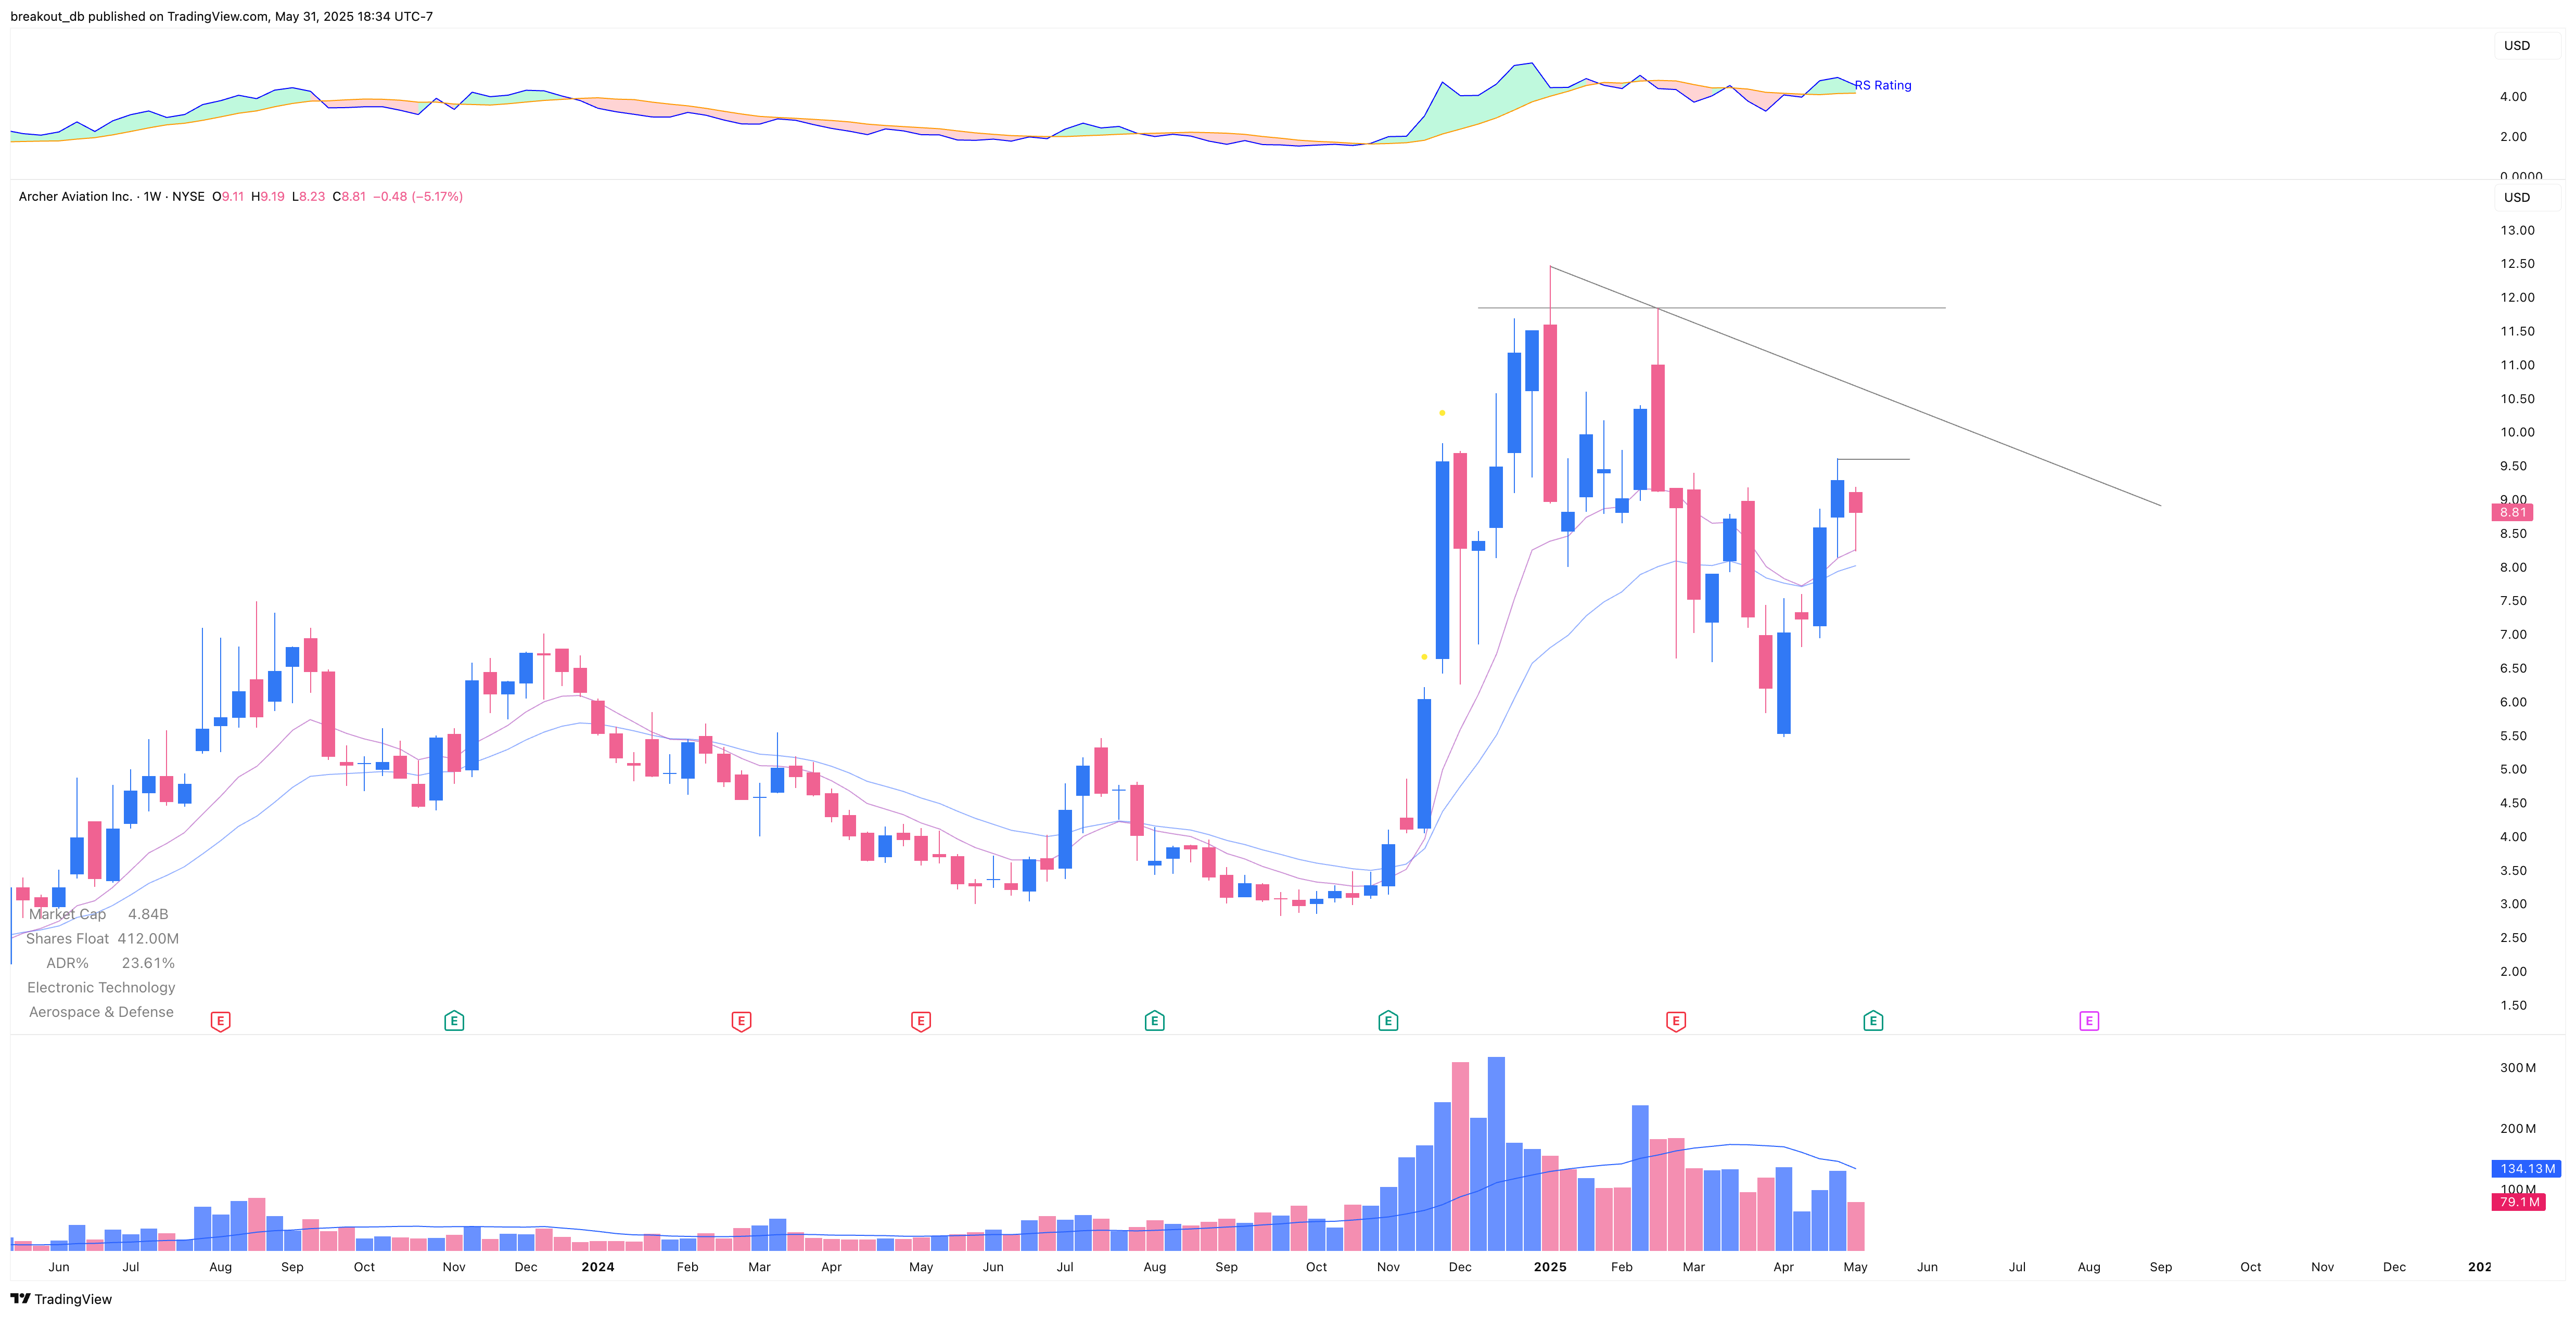Click the green earnings marker below August 2024
The width and height of the screenshot is (2576, 1317).
[1154, 1021]
